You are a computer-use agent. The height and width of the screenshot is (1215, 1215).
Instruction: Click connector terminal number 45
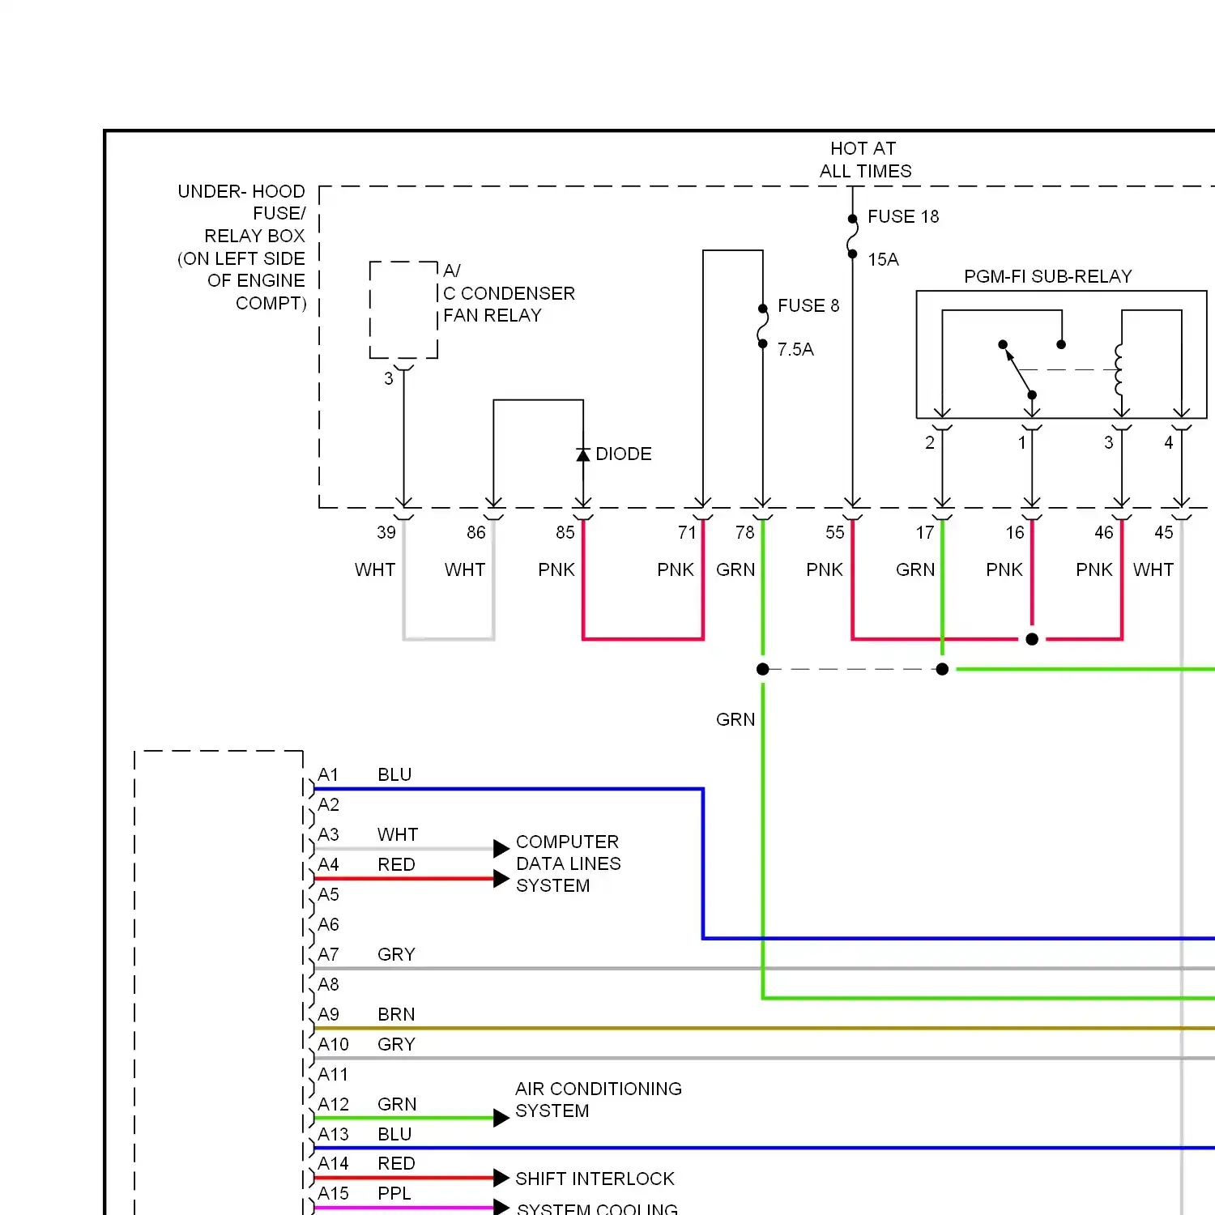click(x=1164, y=532)
